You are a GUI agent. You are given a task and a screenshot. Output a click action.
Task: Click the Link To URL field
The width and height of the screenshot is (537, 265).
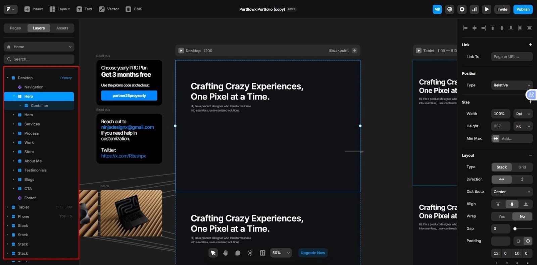(512, 57)
